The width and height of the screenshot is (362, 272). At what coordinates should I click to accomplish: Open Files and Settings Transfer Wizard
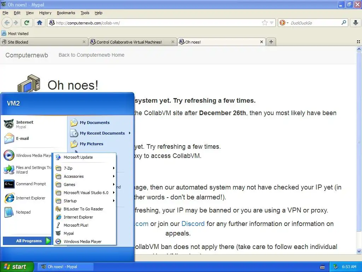click(x=27, y=170)
